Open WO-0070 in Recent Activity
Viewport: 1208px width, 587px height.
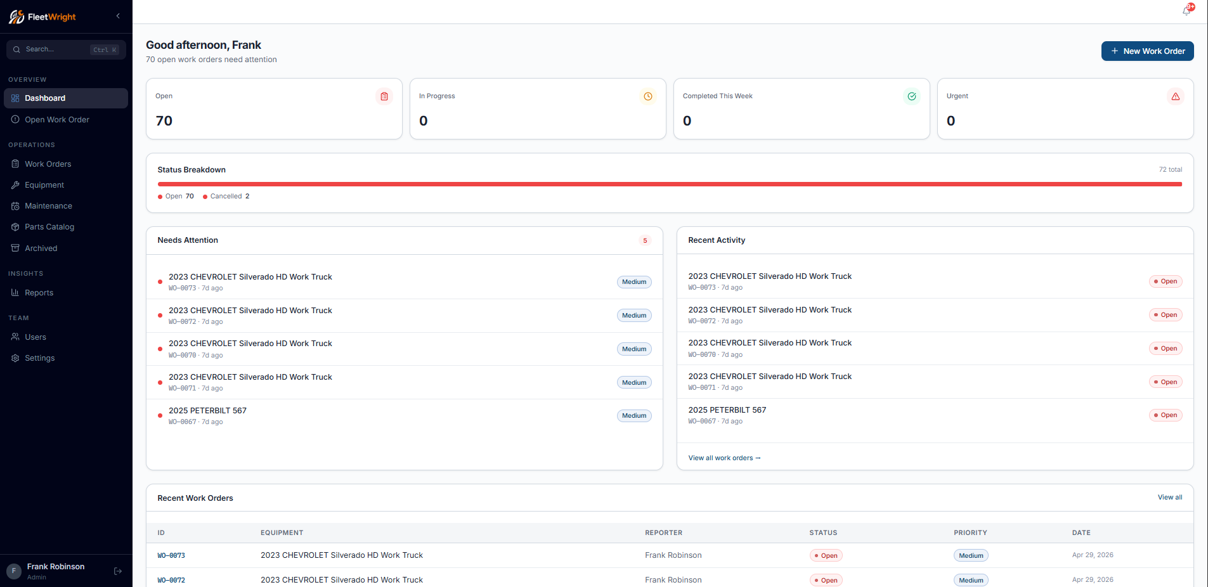[935, 349]
